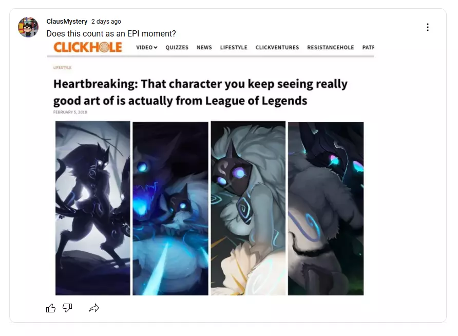The height and width of the screenshot is (336, 458).
Task: View the fourth gray wolf artwork
Action: (326, 209)
